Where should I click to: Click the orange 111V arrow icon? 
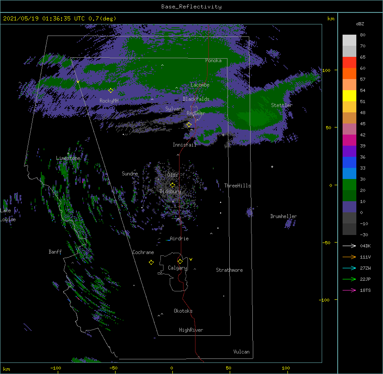(349, 257)
